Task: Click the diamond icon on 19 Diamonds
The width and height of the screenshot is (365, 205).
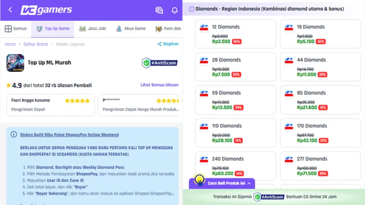Action: tap(289, 27)
